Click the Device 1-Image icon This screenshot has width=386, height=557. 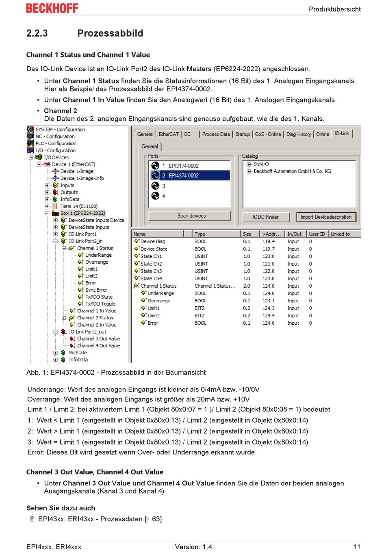(x=56, y=171)
